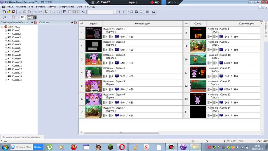This screenshot has width=268, height=151.
Task: Click the Stop square icon
Action: [147, 12]
